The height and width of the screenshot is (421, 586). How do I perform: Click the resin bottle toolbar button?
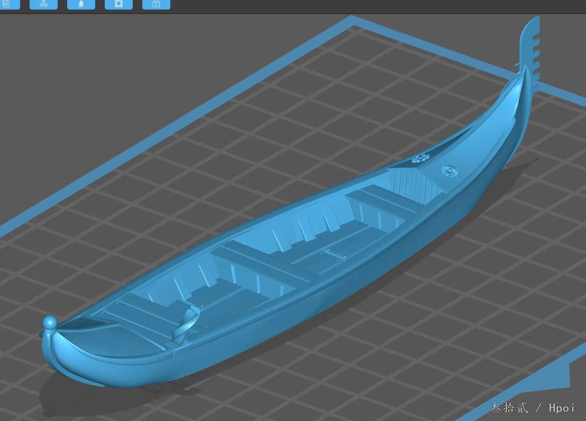[81, 4]
